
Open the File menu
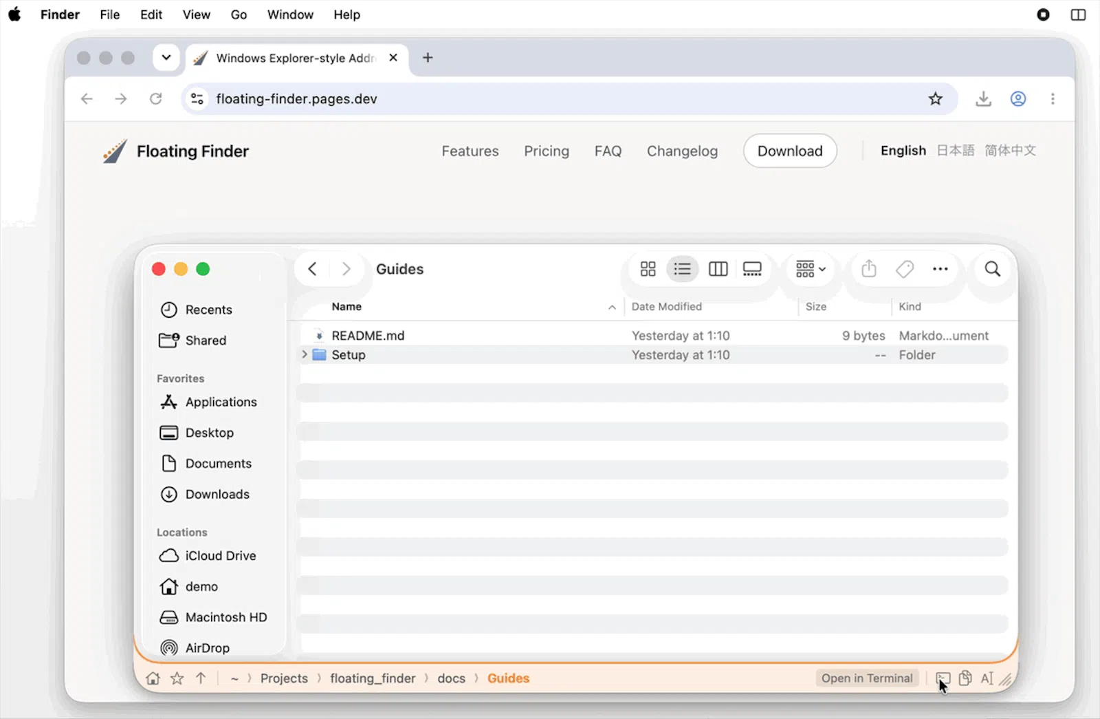pos(110,14)
